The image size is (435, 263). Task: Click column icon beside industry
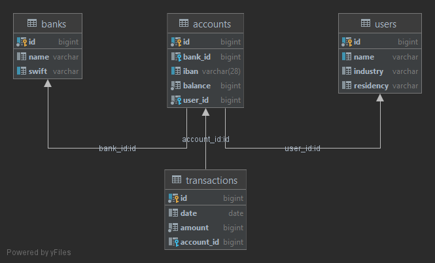pyautogui.click(x=347, y=71)
